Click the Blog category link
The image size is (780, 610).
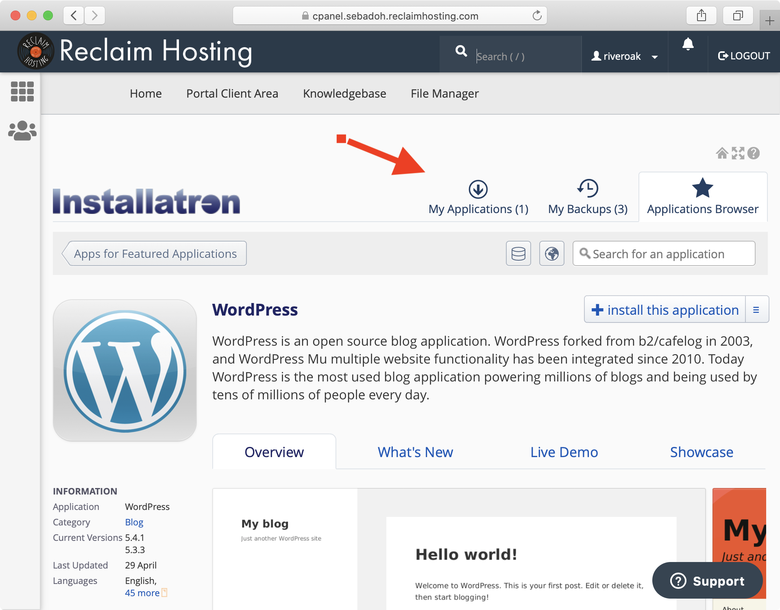(x=134, y=522)
